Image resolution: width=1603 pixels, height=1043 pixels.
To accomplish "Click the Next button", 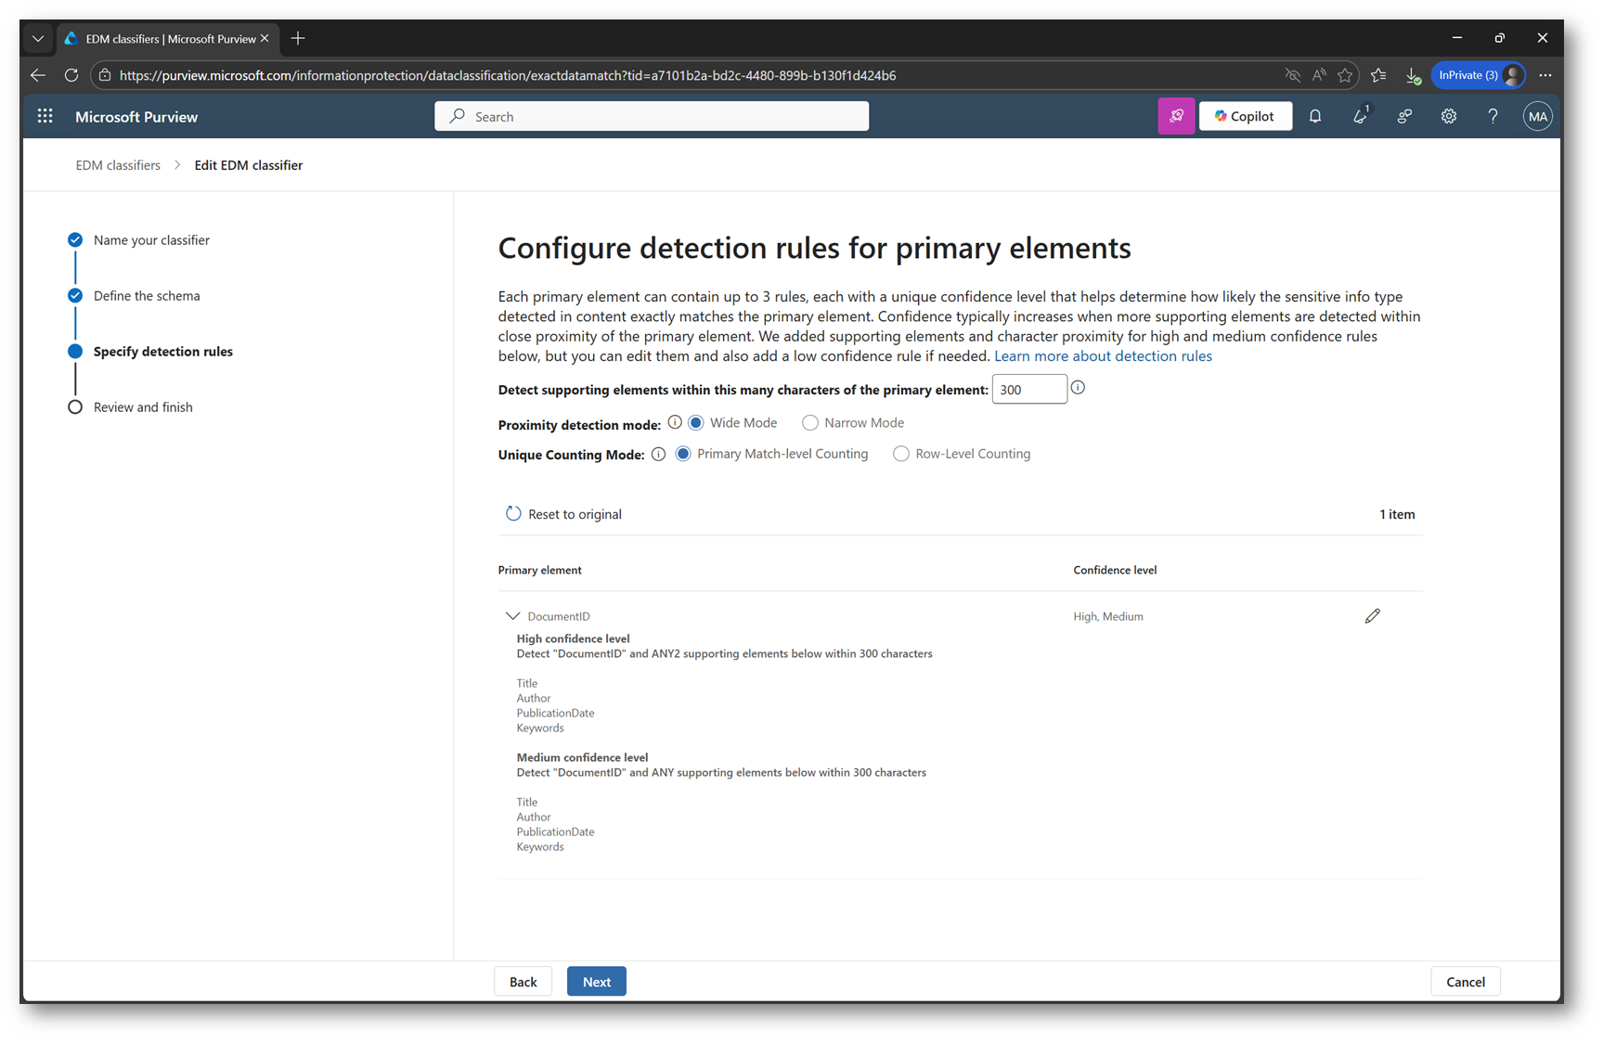I will tap(596, 982).
